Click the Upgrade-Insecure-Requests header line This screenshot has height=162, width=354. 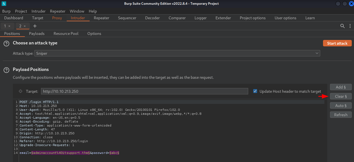pos(47,145)
